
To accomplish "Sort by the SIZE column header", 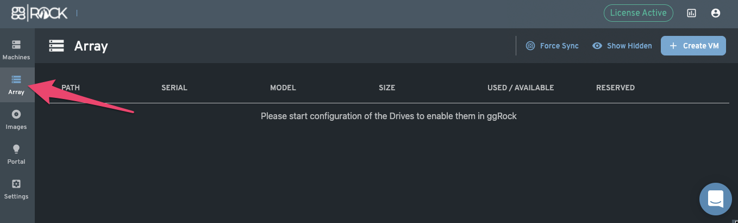I will tap(387, 88).
